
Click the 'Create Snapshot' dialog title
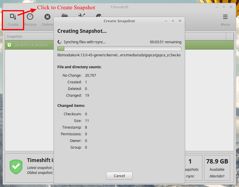119,21
